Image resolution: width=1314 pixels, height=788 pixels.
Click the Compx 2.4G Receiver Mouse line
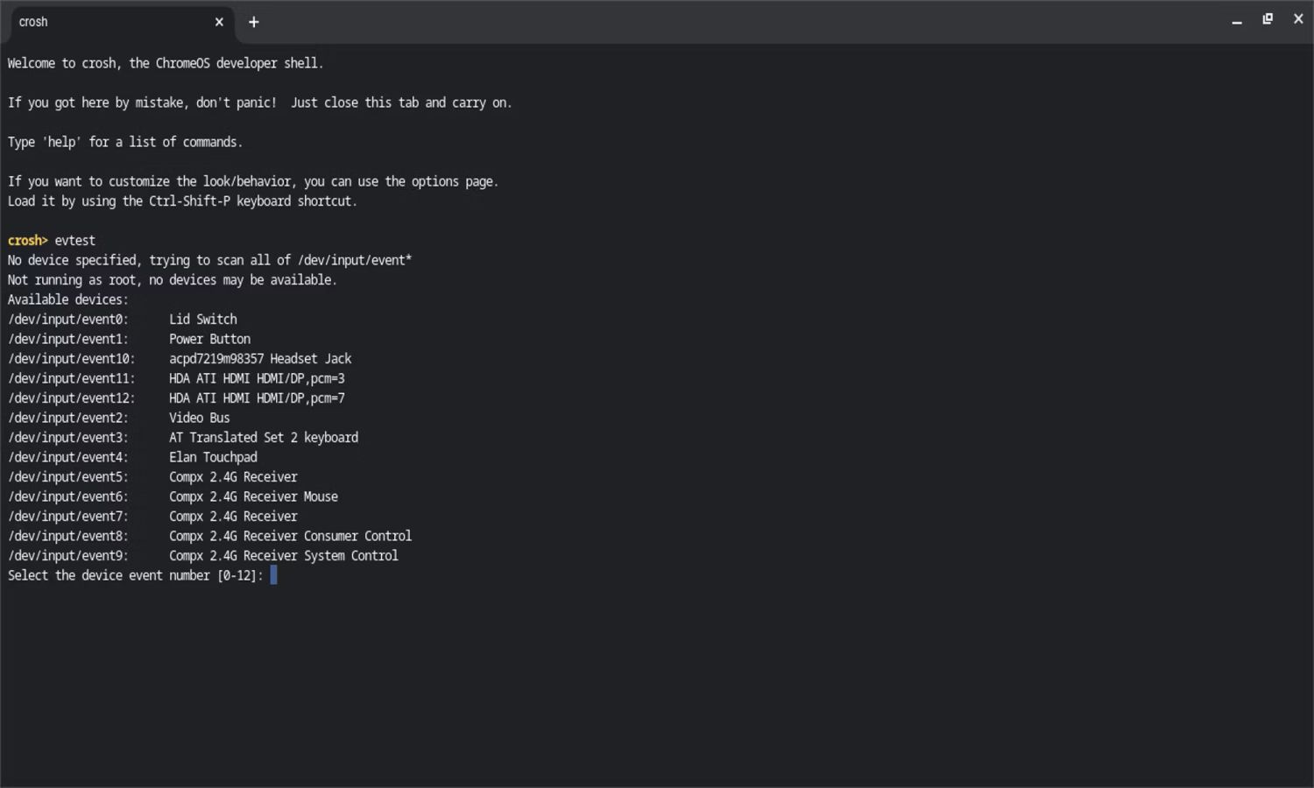(x=253, y=496)
